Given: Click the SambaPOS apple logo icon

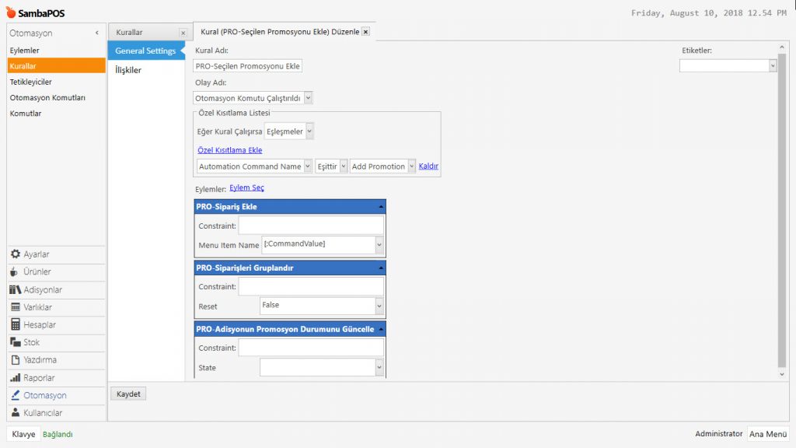Looking at the screenshot, I should 11,12.
